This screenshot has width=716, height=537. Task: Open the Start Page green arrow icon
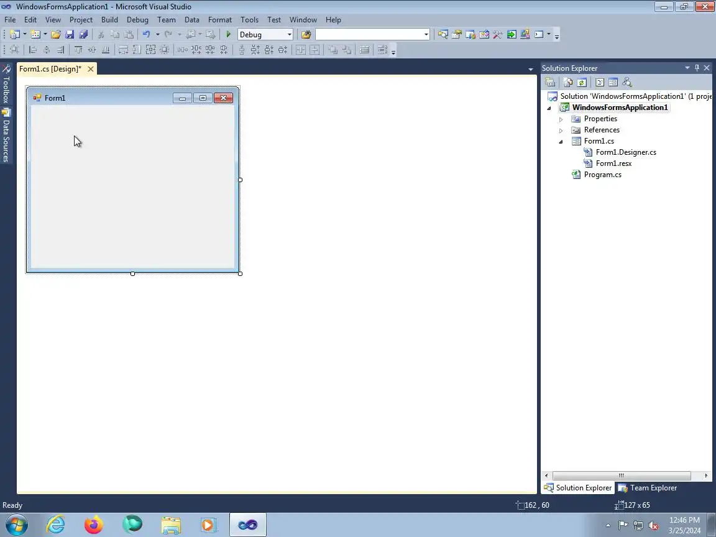click(512, 34)
